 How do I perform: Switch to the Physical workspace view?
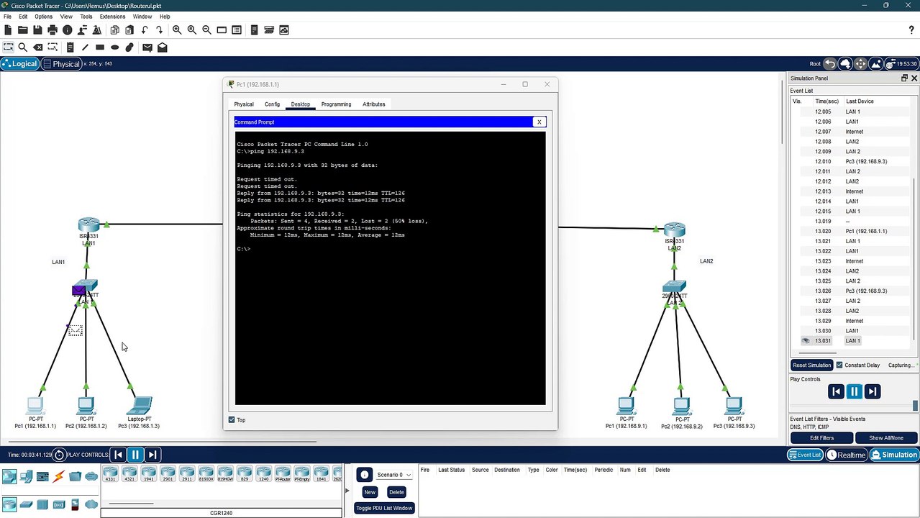(x=61, y=64)
